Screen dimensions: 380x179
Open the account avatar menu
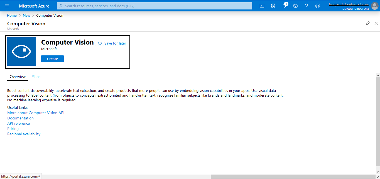[x=375, y=6]
